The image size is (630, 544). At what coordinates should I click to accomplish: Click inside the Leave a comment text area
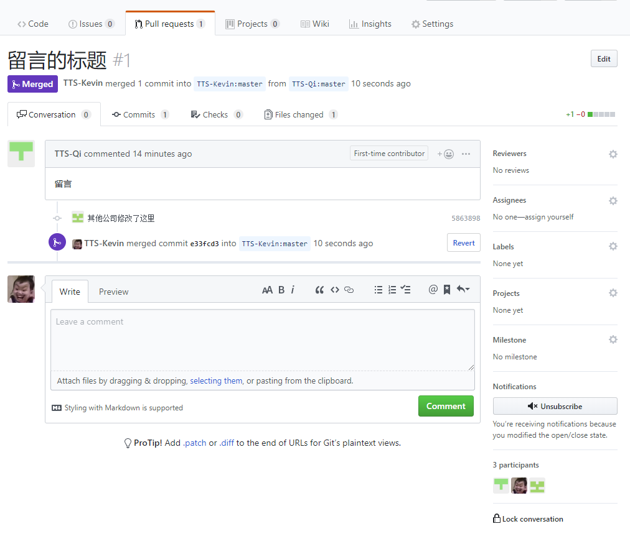263,340
